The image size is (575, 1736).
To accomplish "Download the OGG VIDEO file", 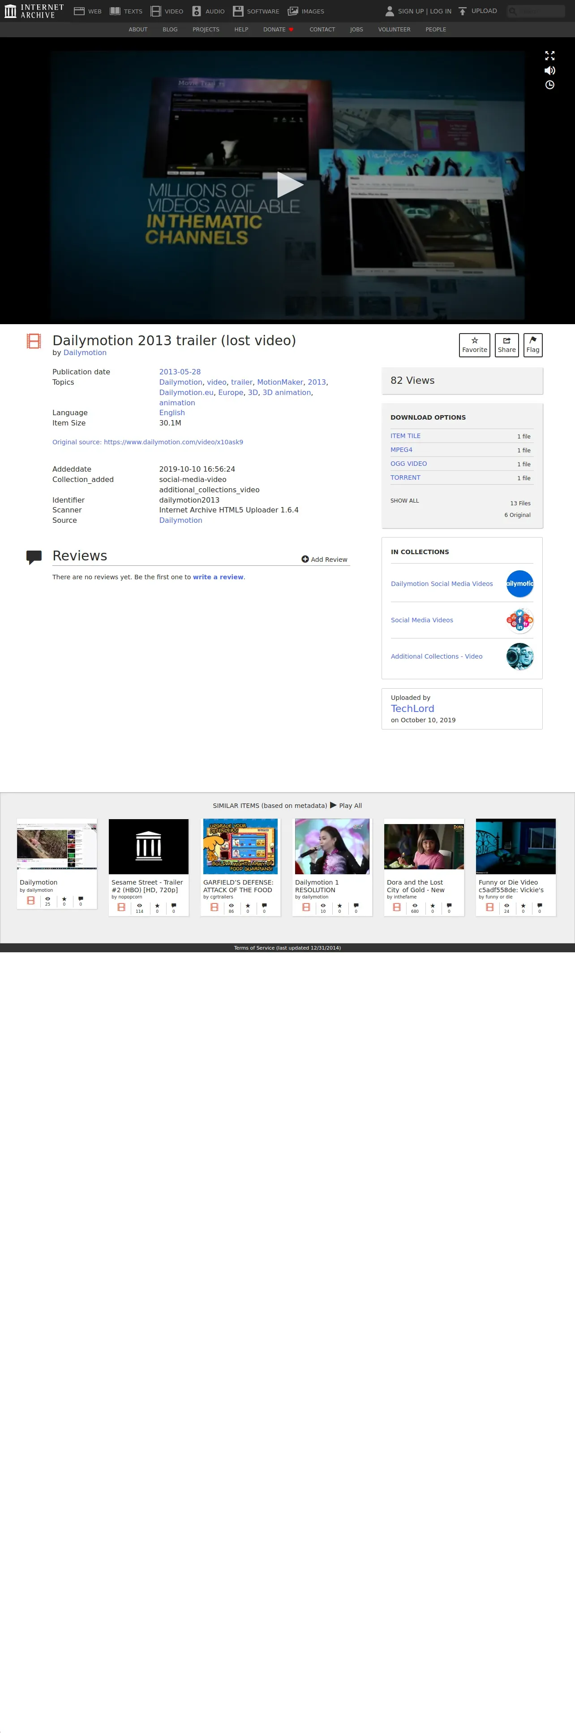I will 409,464.
